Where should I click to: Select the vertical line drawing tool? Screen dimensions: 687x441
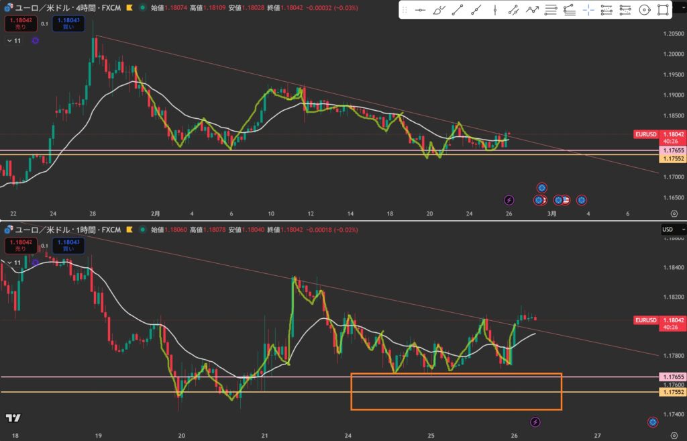coord(494,10)
